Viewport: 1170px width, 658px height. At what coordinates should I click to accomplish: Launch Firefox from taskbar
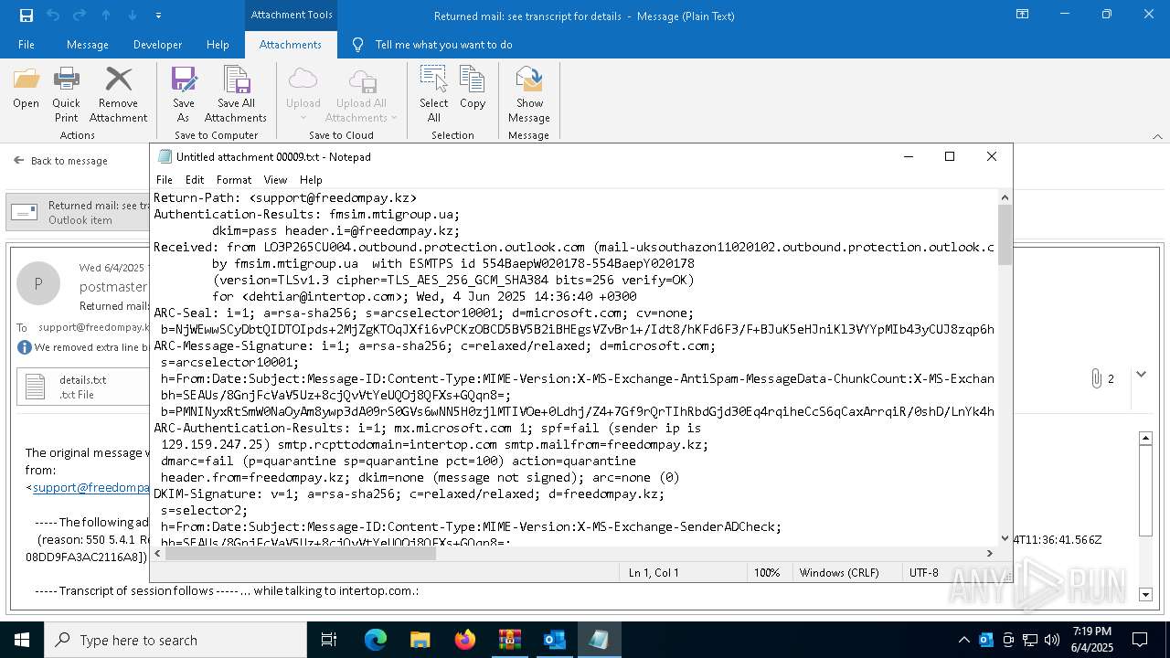point(464,640)
